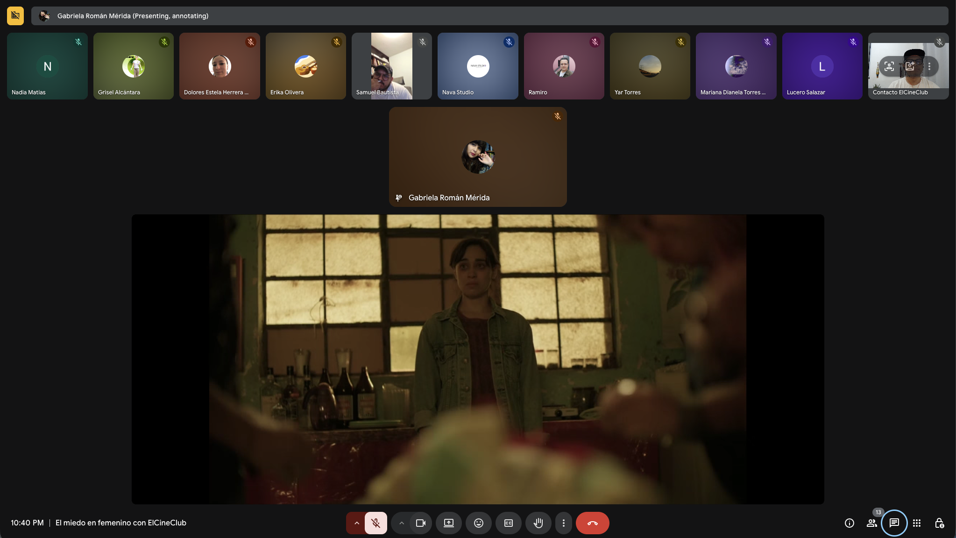
Task: Expand camera device options chevron
Action: pos(402,523)
